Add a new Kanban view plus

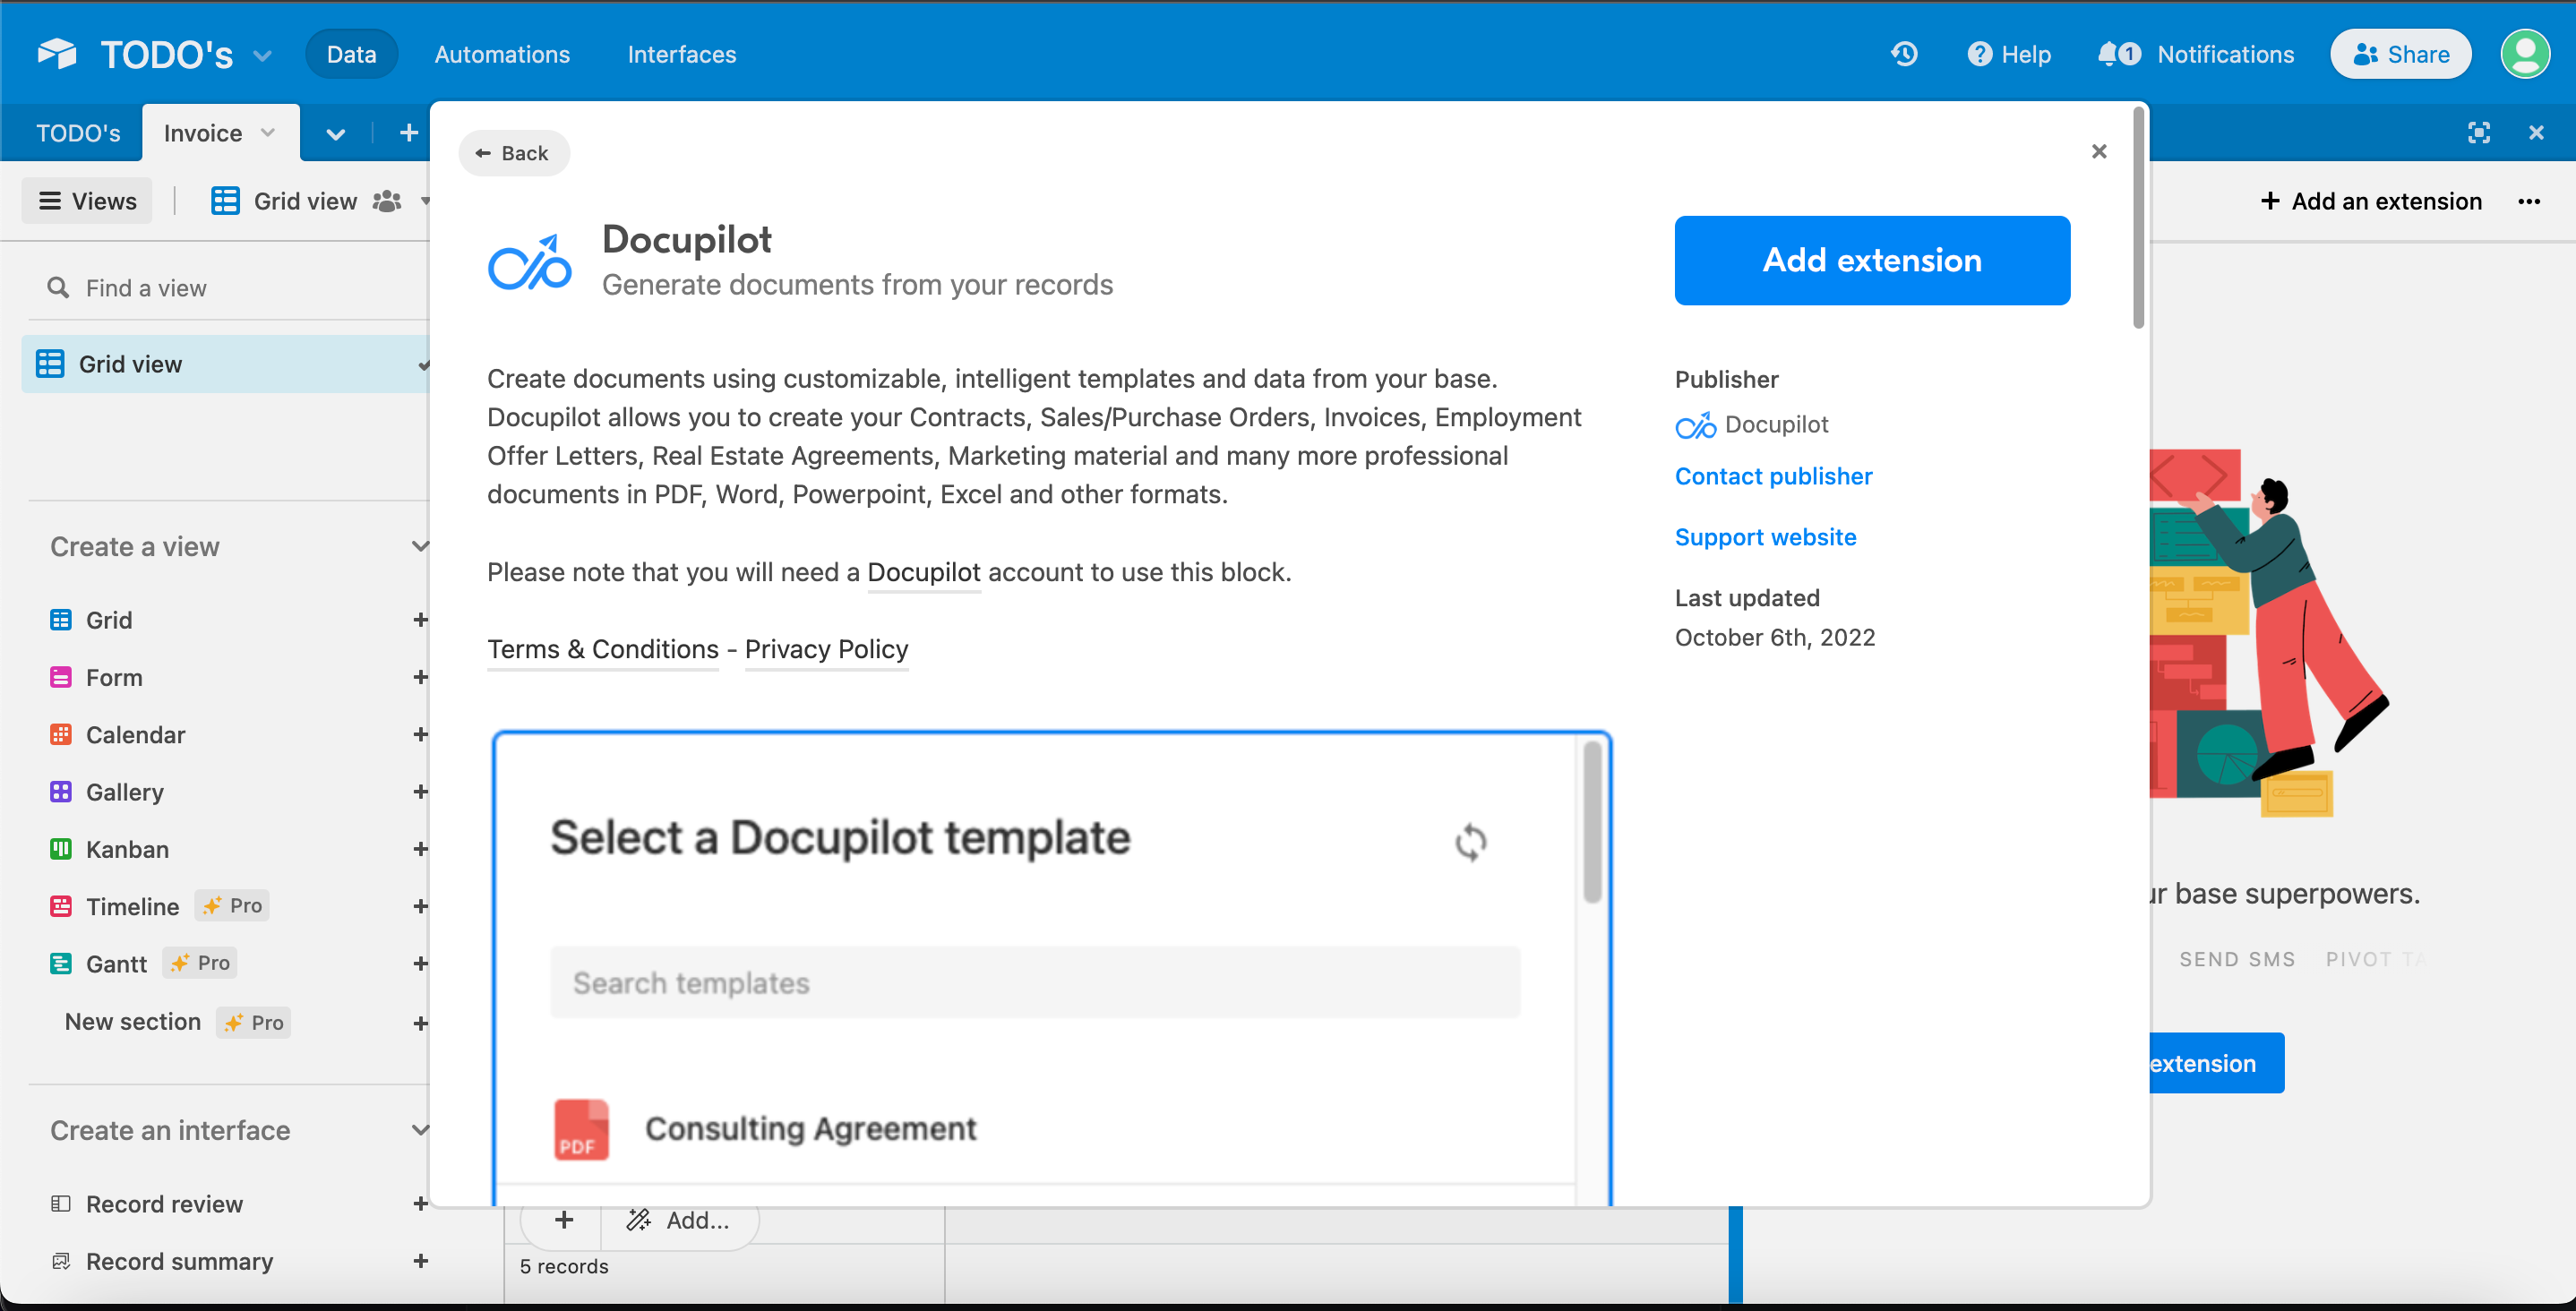[420, 849]
